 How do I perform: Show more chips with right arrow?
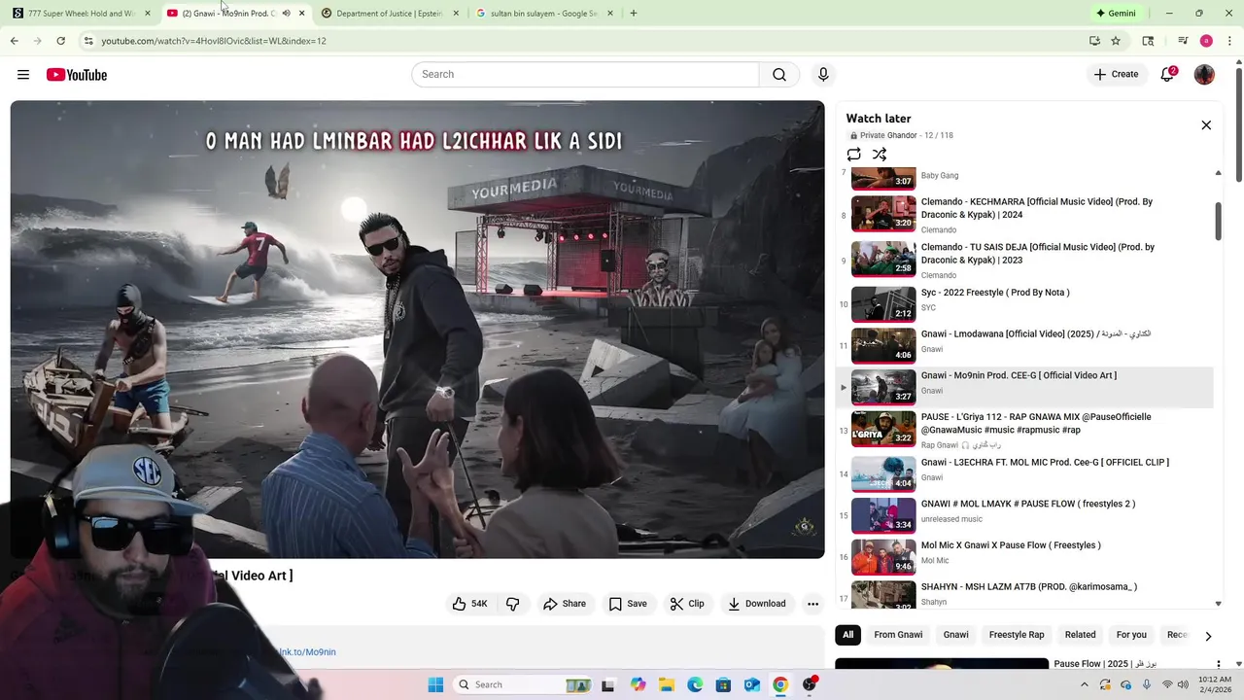point(1208,636)
